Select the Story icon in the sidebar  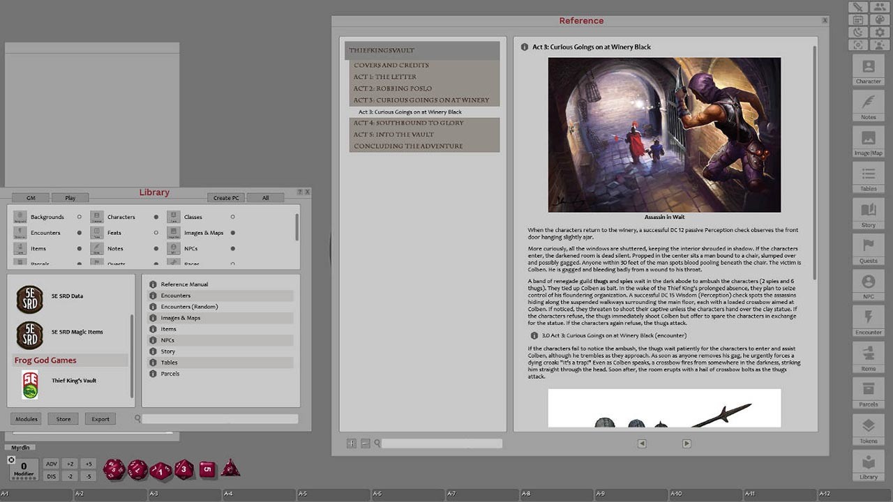[x=868, y=215]
